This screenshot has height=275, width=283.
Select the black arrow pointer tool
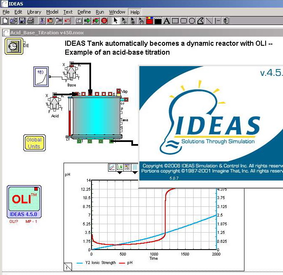[x=116, y=21]
